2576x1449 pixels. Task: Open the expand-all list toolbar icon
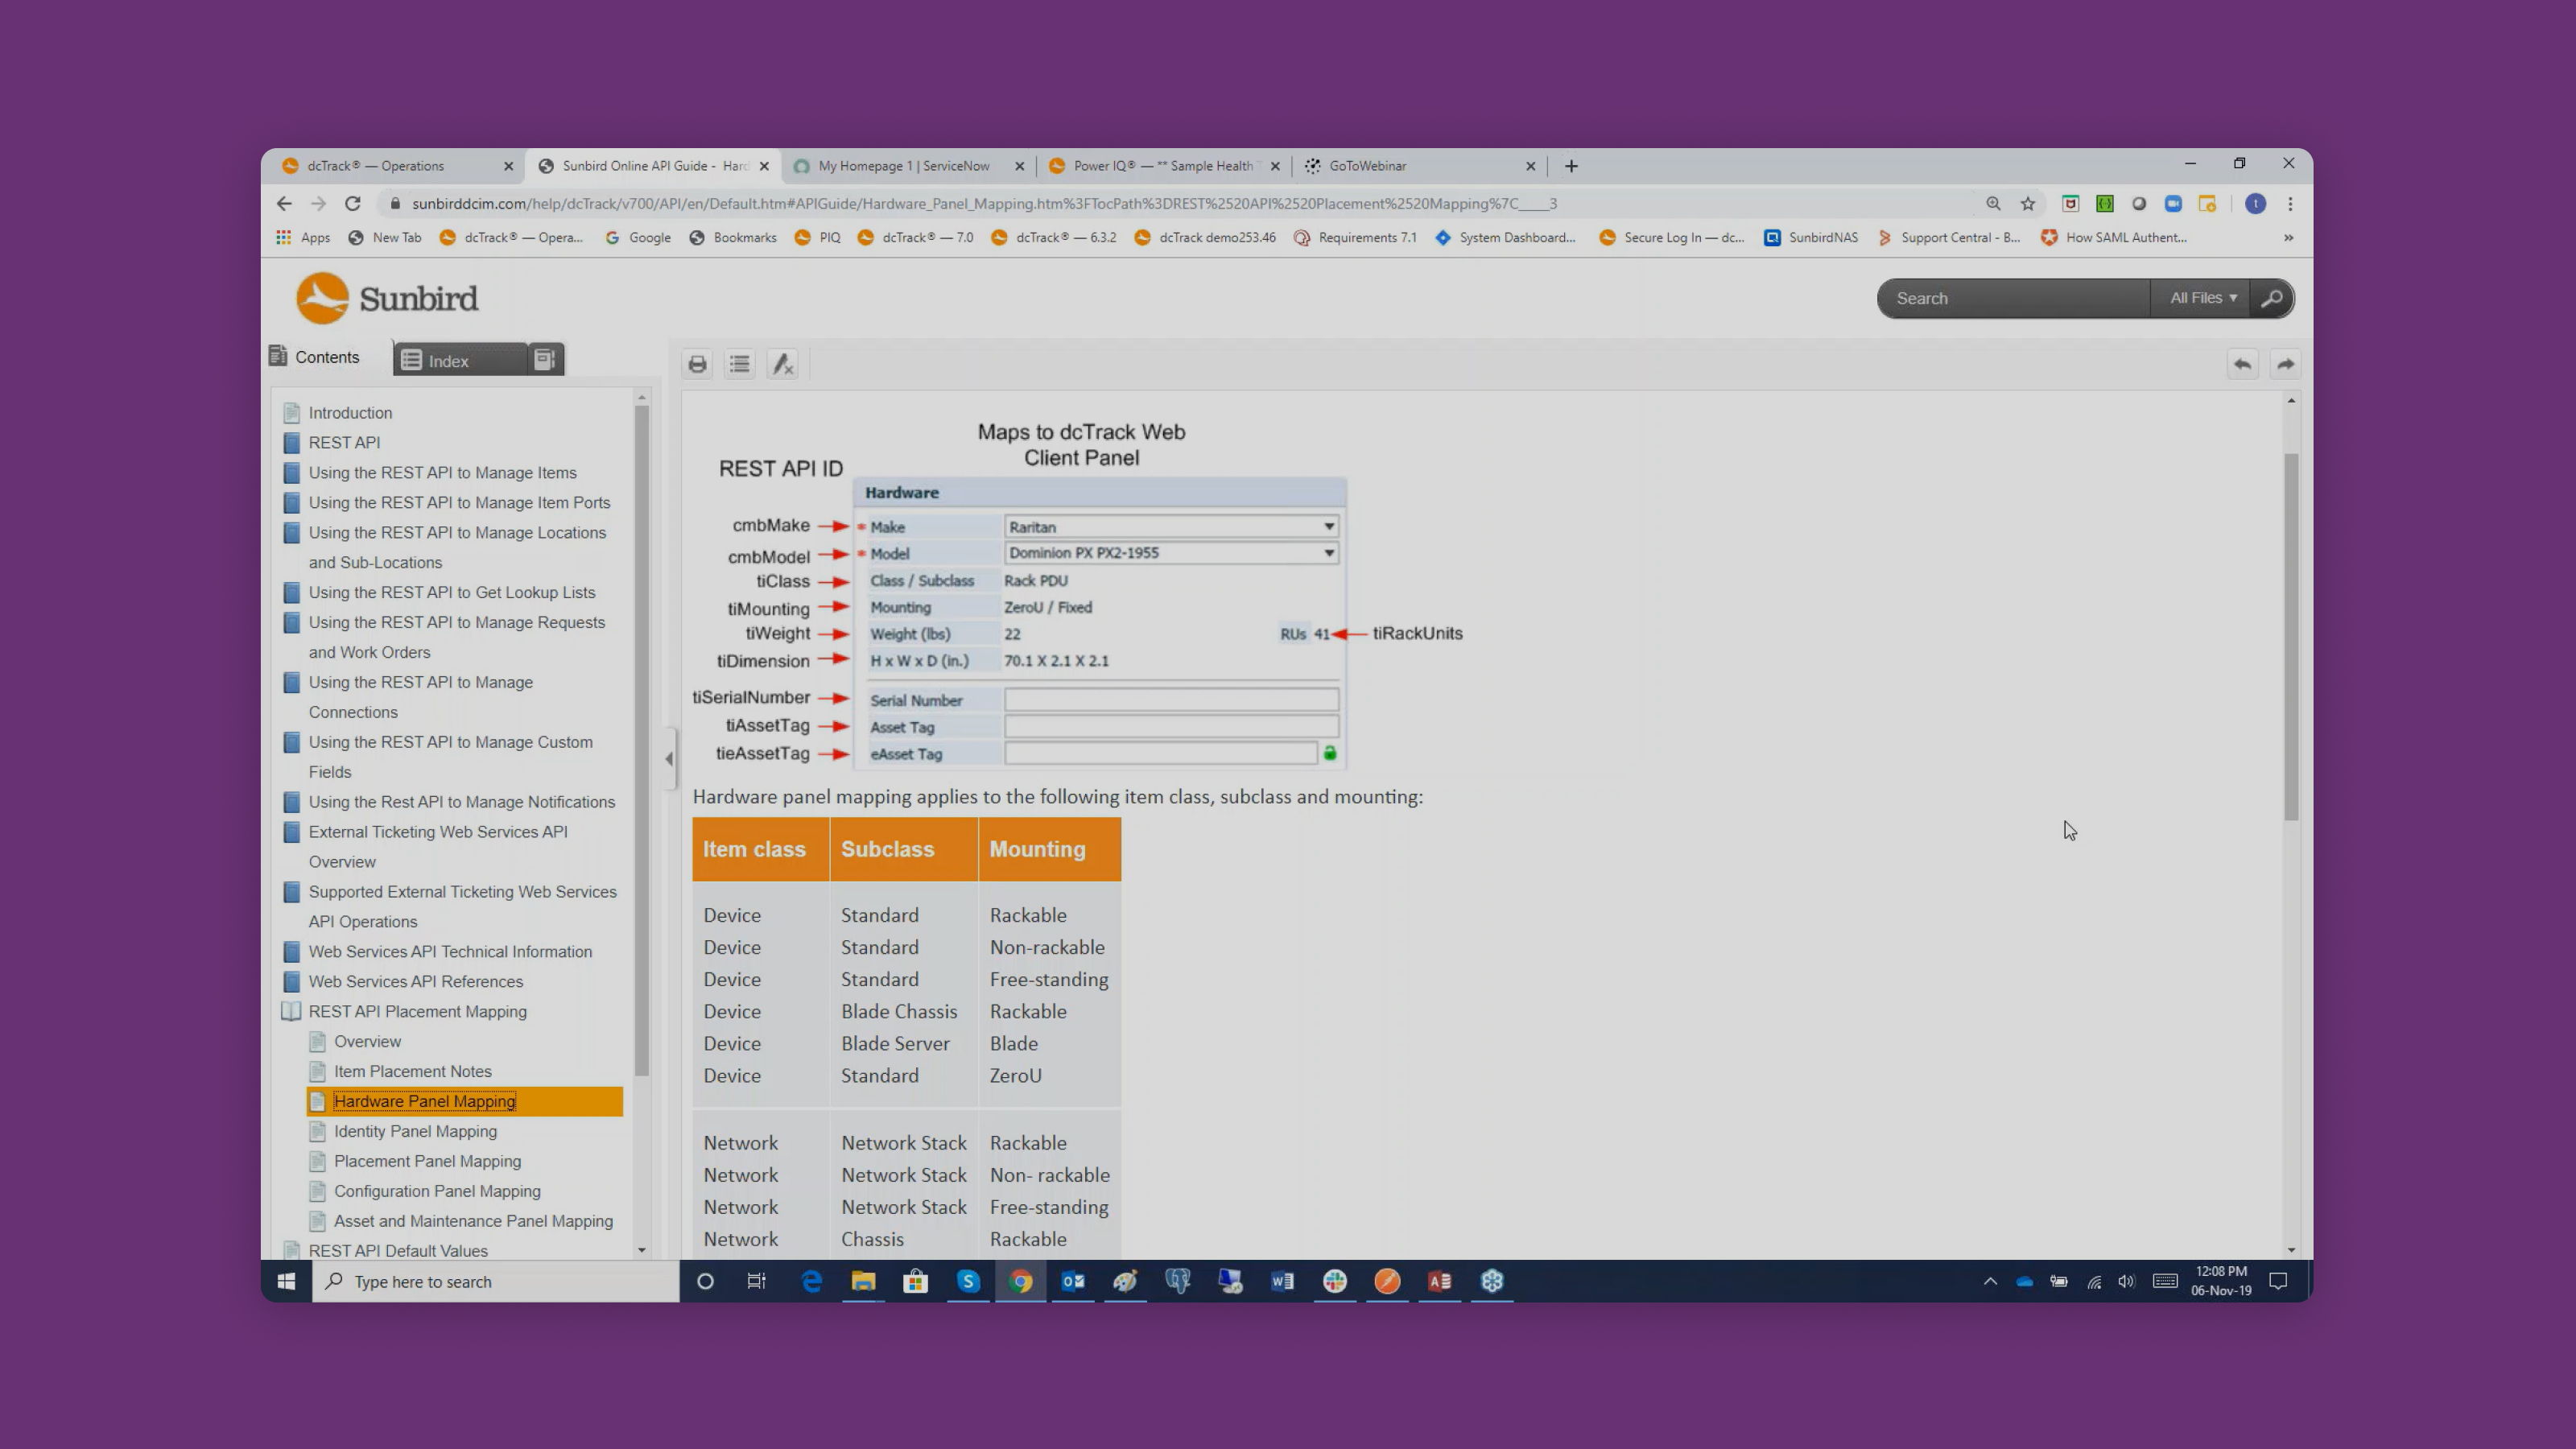click(x=739, y=364)
